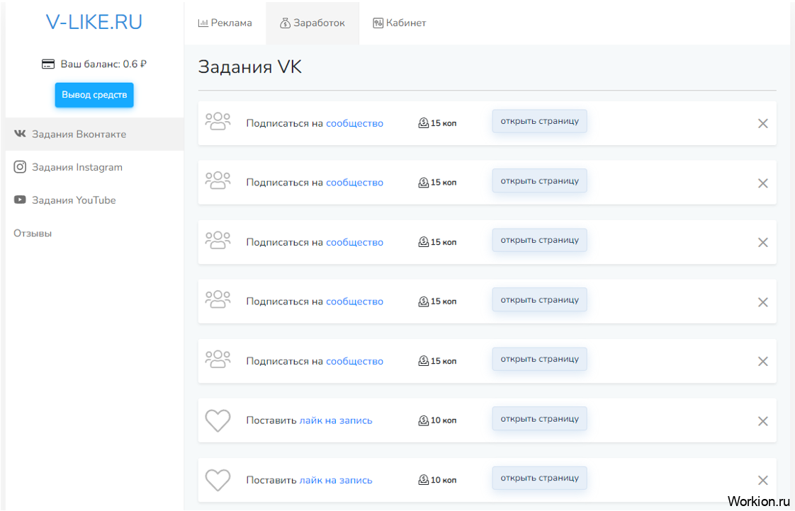This screenshot has width=795, height=511.
Task: Dismiss the second like task with X
Action: point(762,481)
